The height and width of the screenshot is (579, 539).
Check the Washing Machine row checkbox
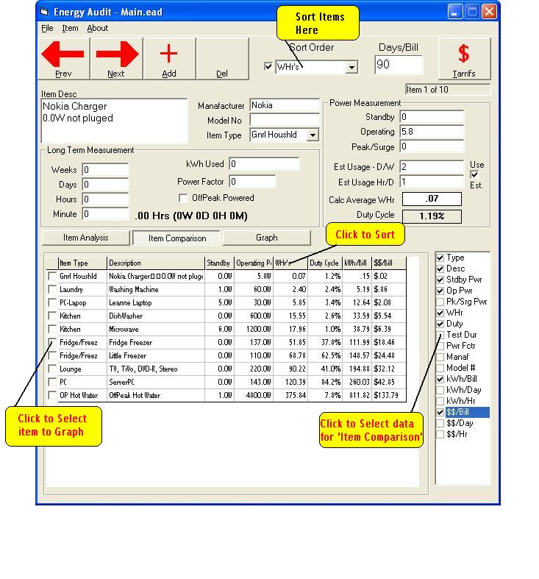click(x=52, y=289)
